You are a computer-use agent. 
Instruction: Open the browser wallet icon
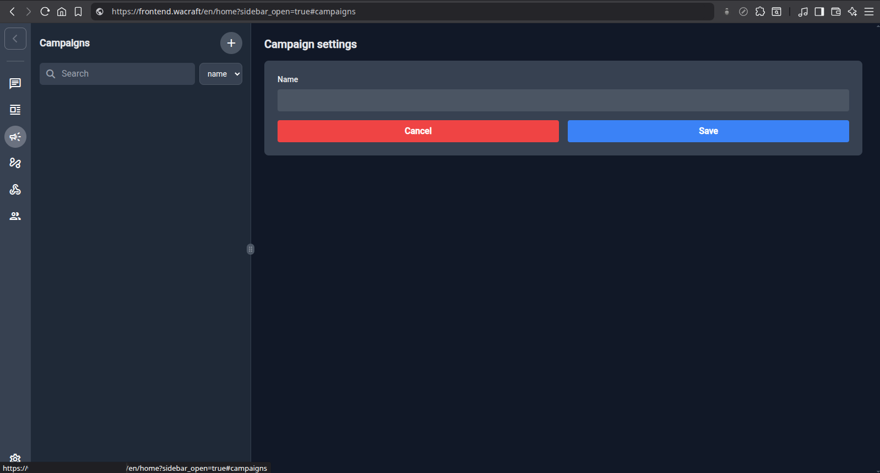pos(836,12)
